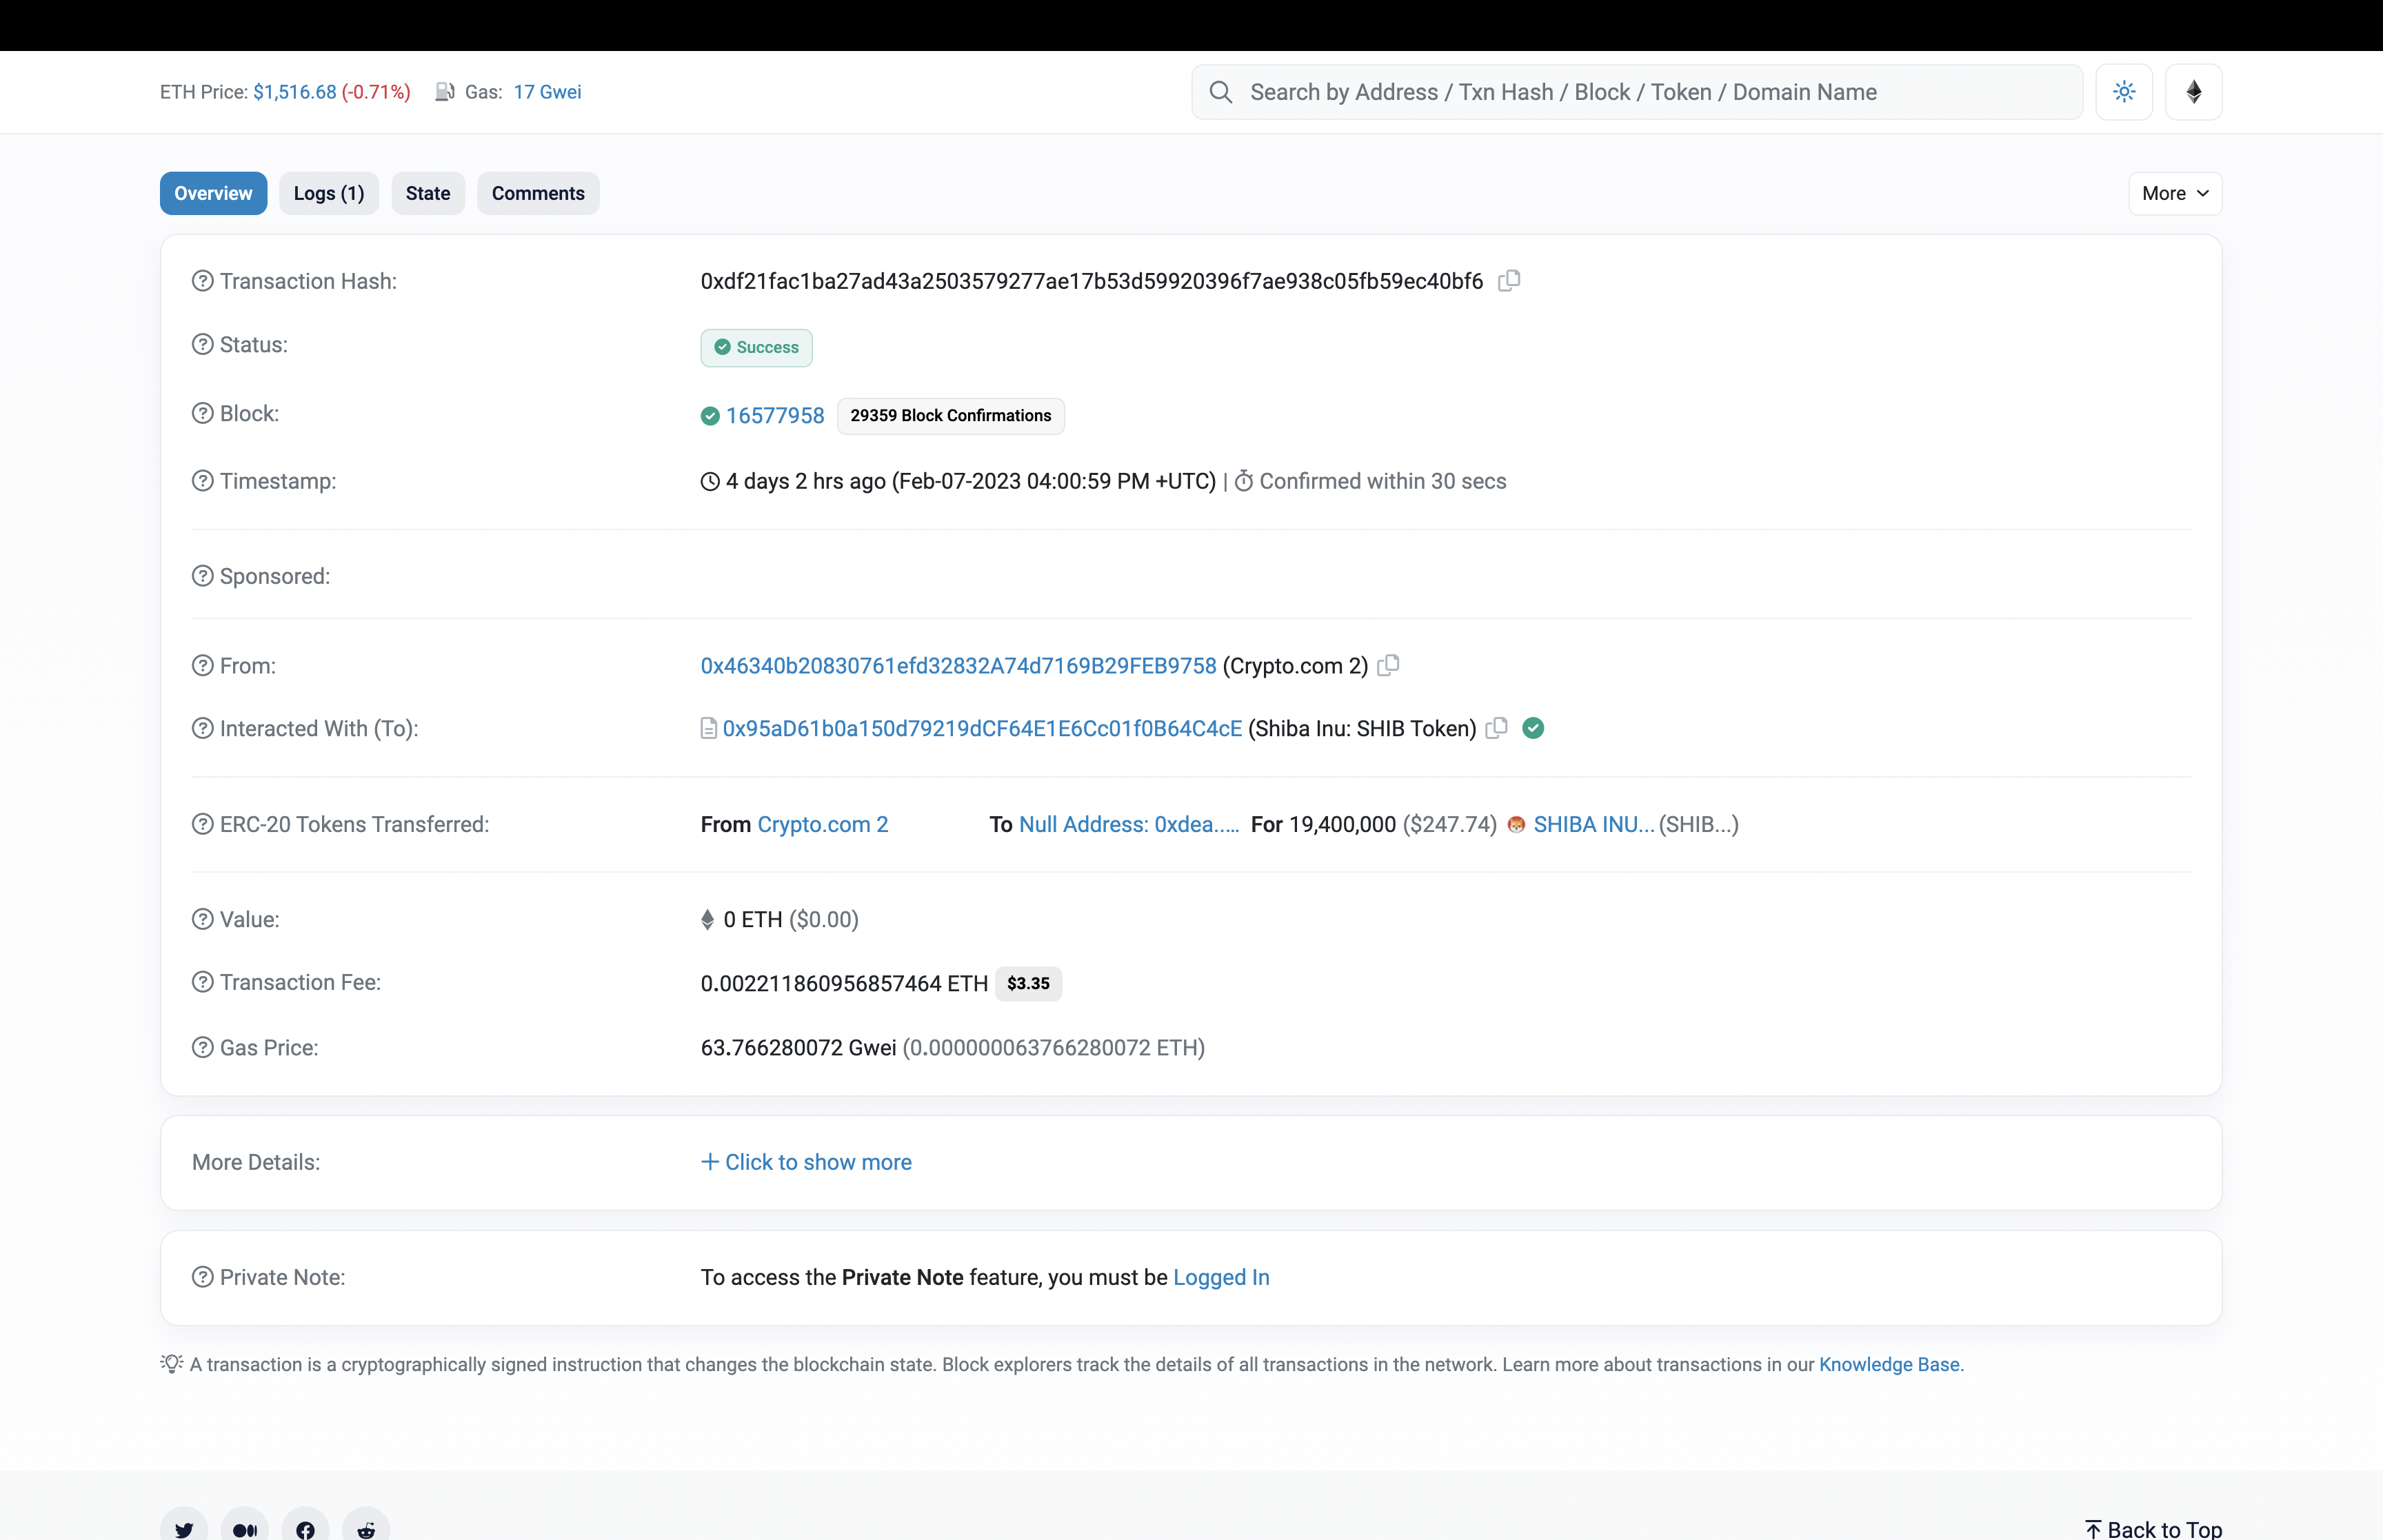Click the help icon next to Gas Price

(x=203, y=1048)
